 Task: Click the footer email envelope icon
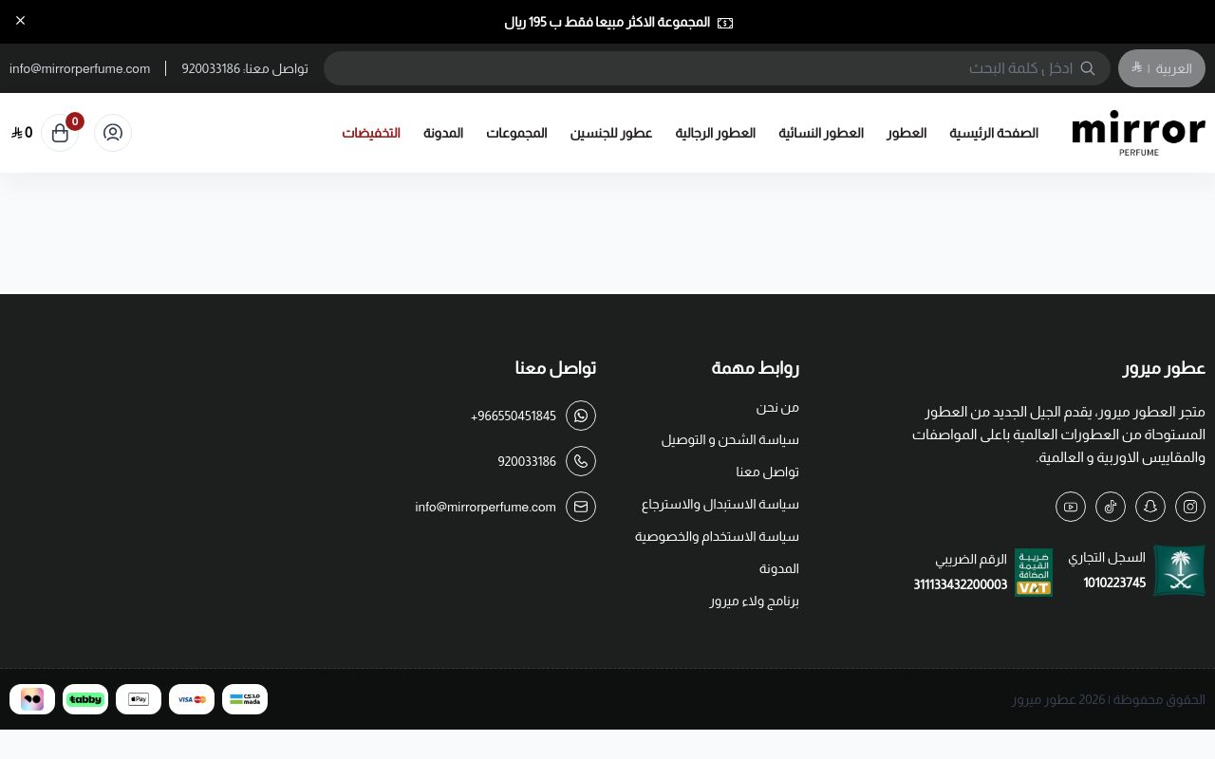581,507
